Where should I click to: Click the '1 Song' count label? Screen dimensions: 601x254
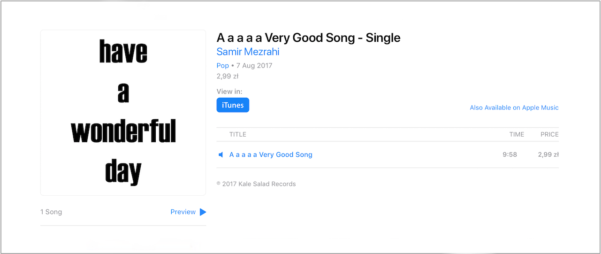51,212
